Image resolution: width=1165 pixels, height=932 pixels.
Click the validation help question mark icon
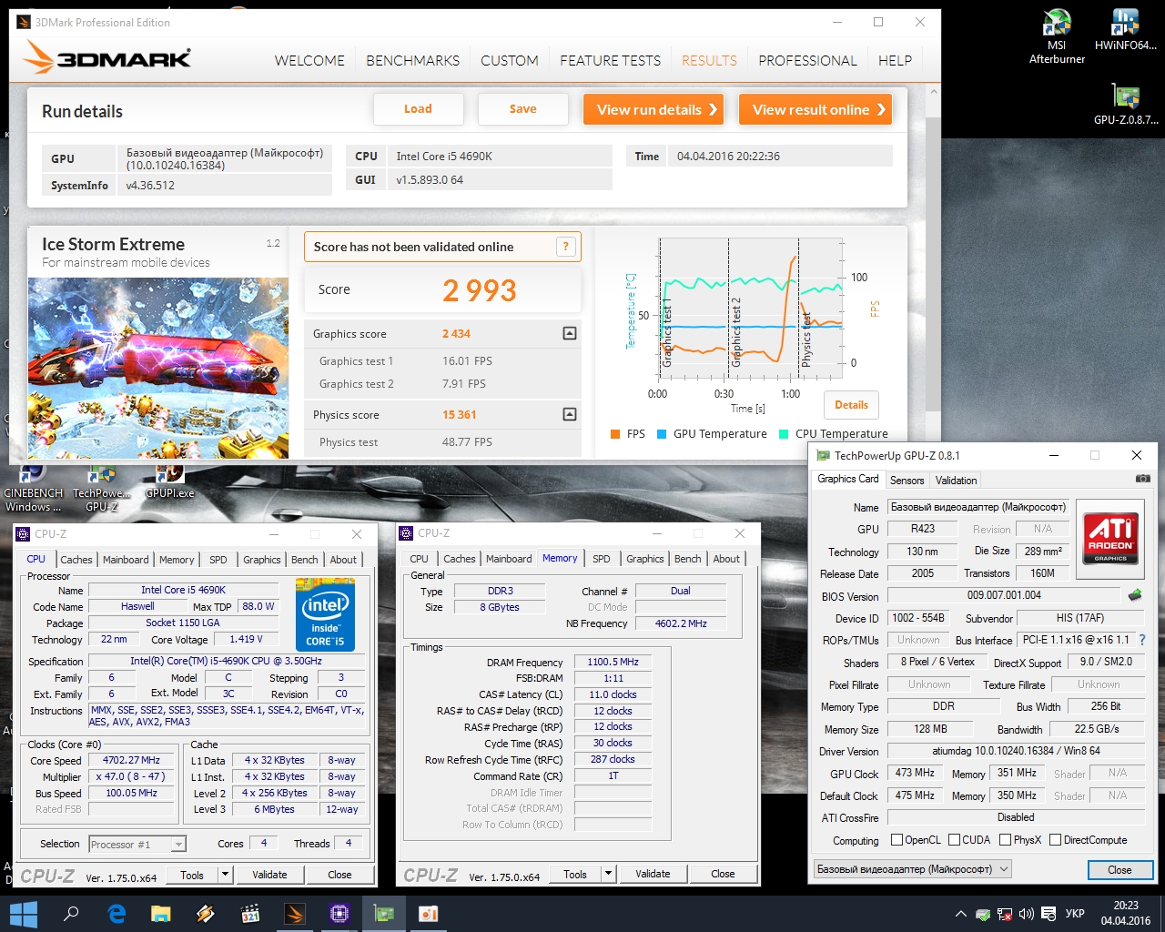565,247
